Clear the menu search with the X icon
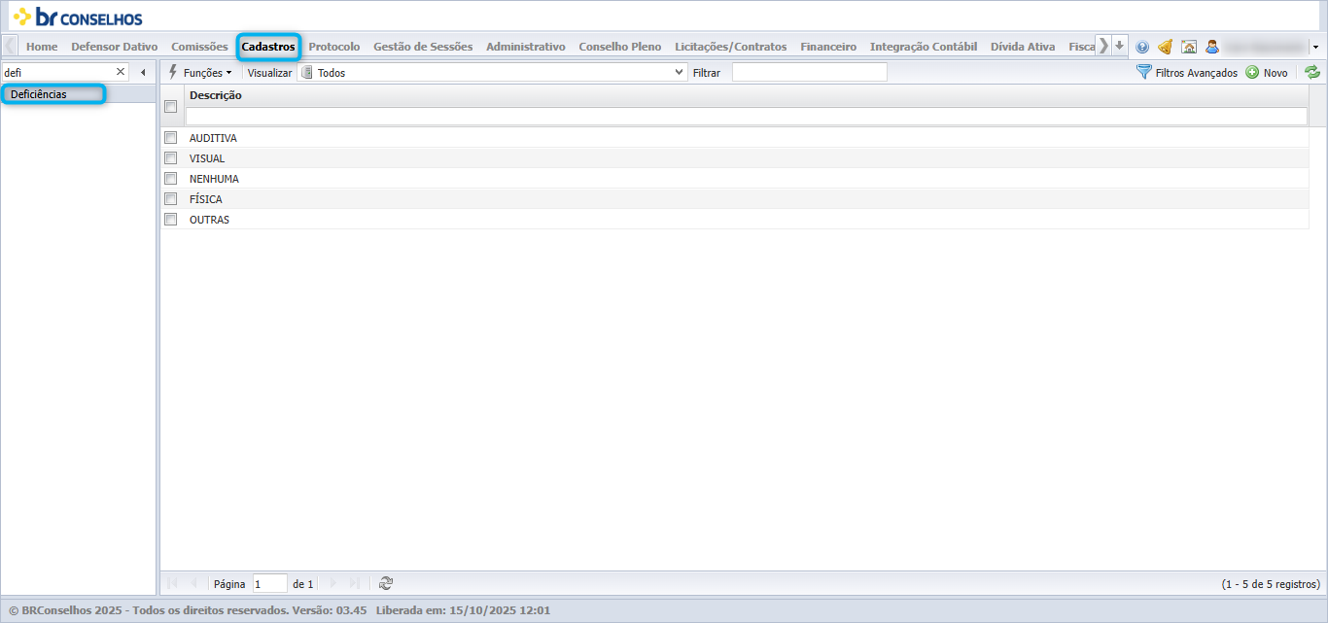This screenshot has width=1328, height=623. click(x=121, y=72)
